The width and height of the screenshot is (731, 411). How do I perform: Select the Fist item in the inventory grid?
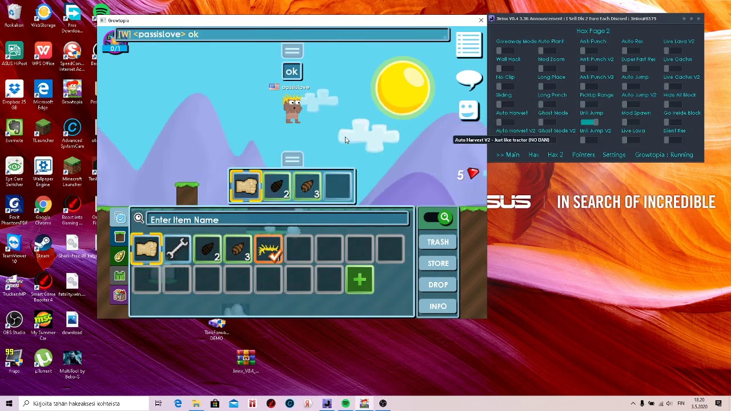point(146,249)
